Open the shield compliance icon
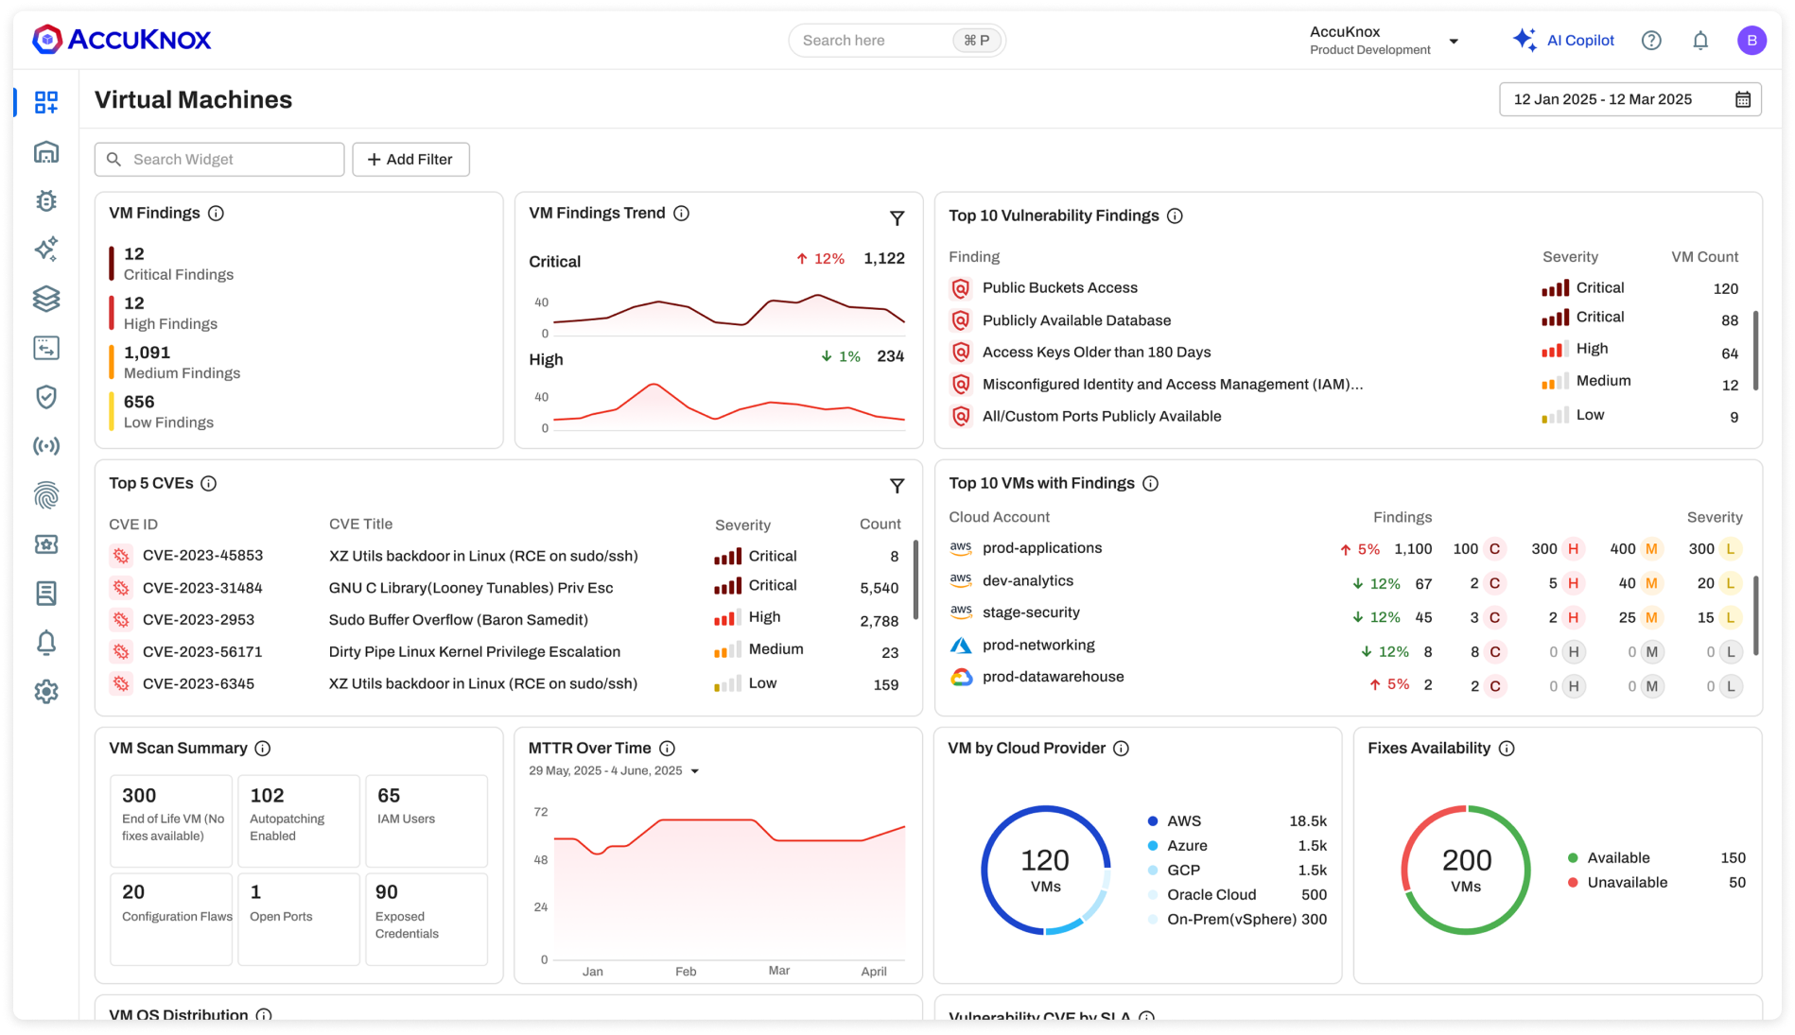Screen dimensions: 1795x1035 point(45,397)
